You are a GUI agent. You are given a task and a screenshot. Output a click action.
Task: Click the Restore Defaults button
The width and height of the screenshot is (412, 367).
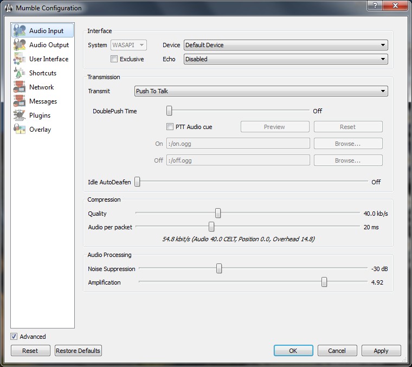click(x=78, y=350)
